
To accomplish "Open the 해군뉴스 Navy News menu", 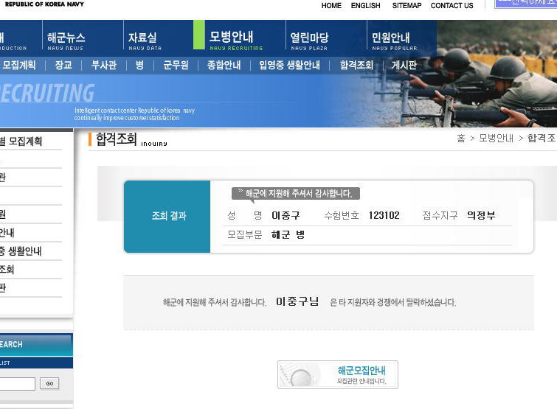I will pyautogui.click(x=66, y=39).
